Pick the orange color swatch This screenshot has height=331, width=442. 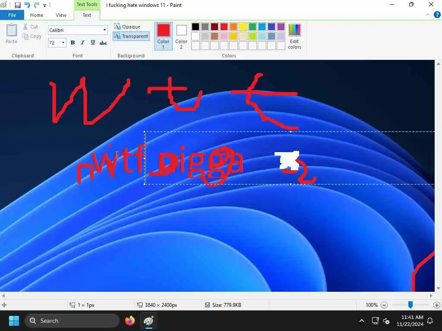pos(234,27)
